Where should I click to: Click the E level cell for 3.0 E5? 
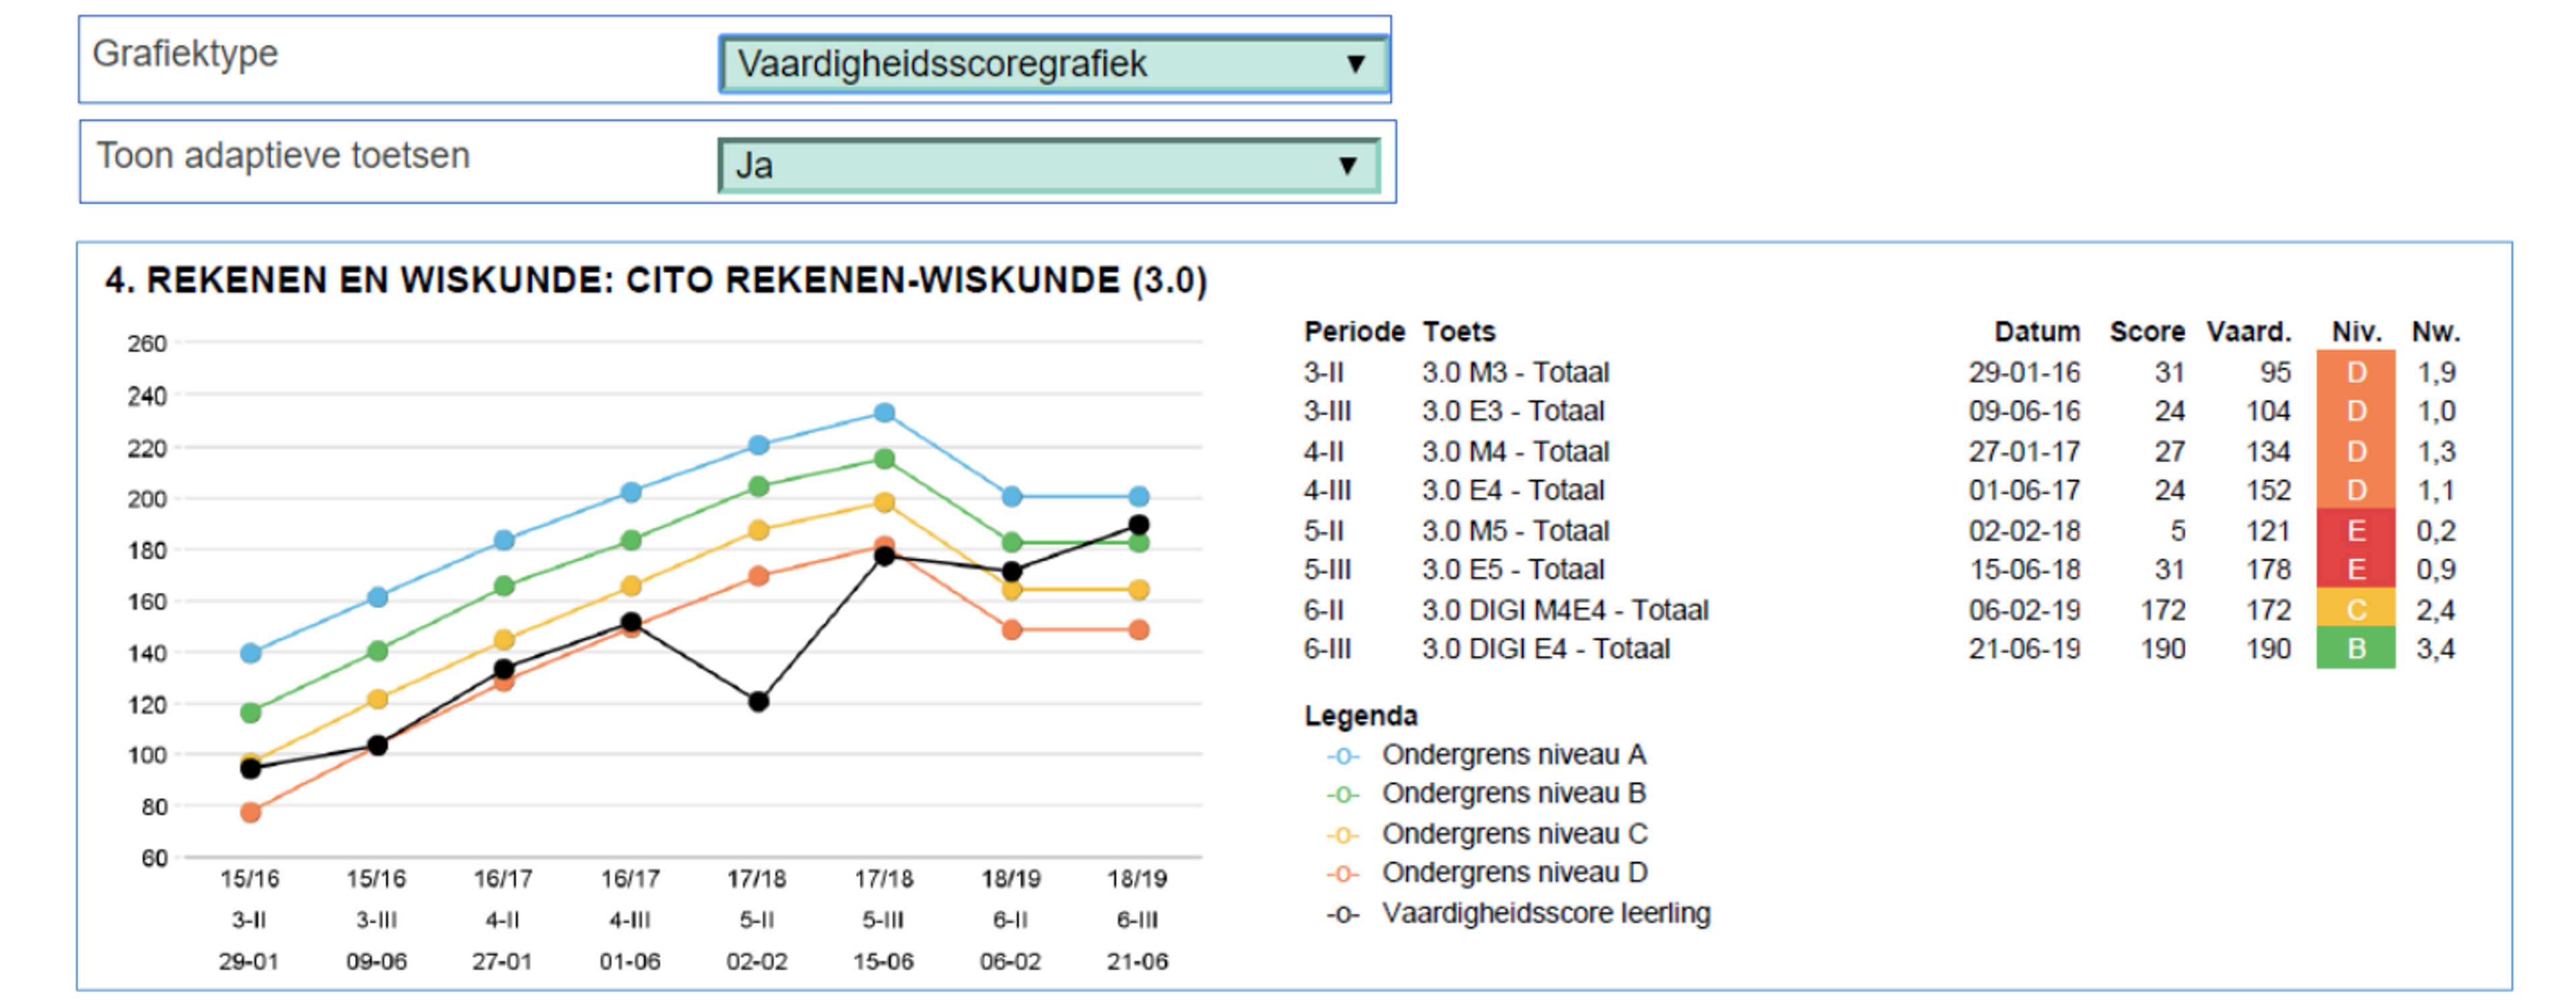[x=2355, y=569]
